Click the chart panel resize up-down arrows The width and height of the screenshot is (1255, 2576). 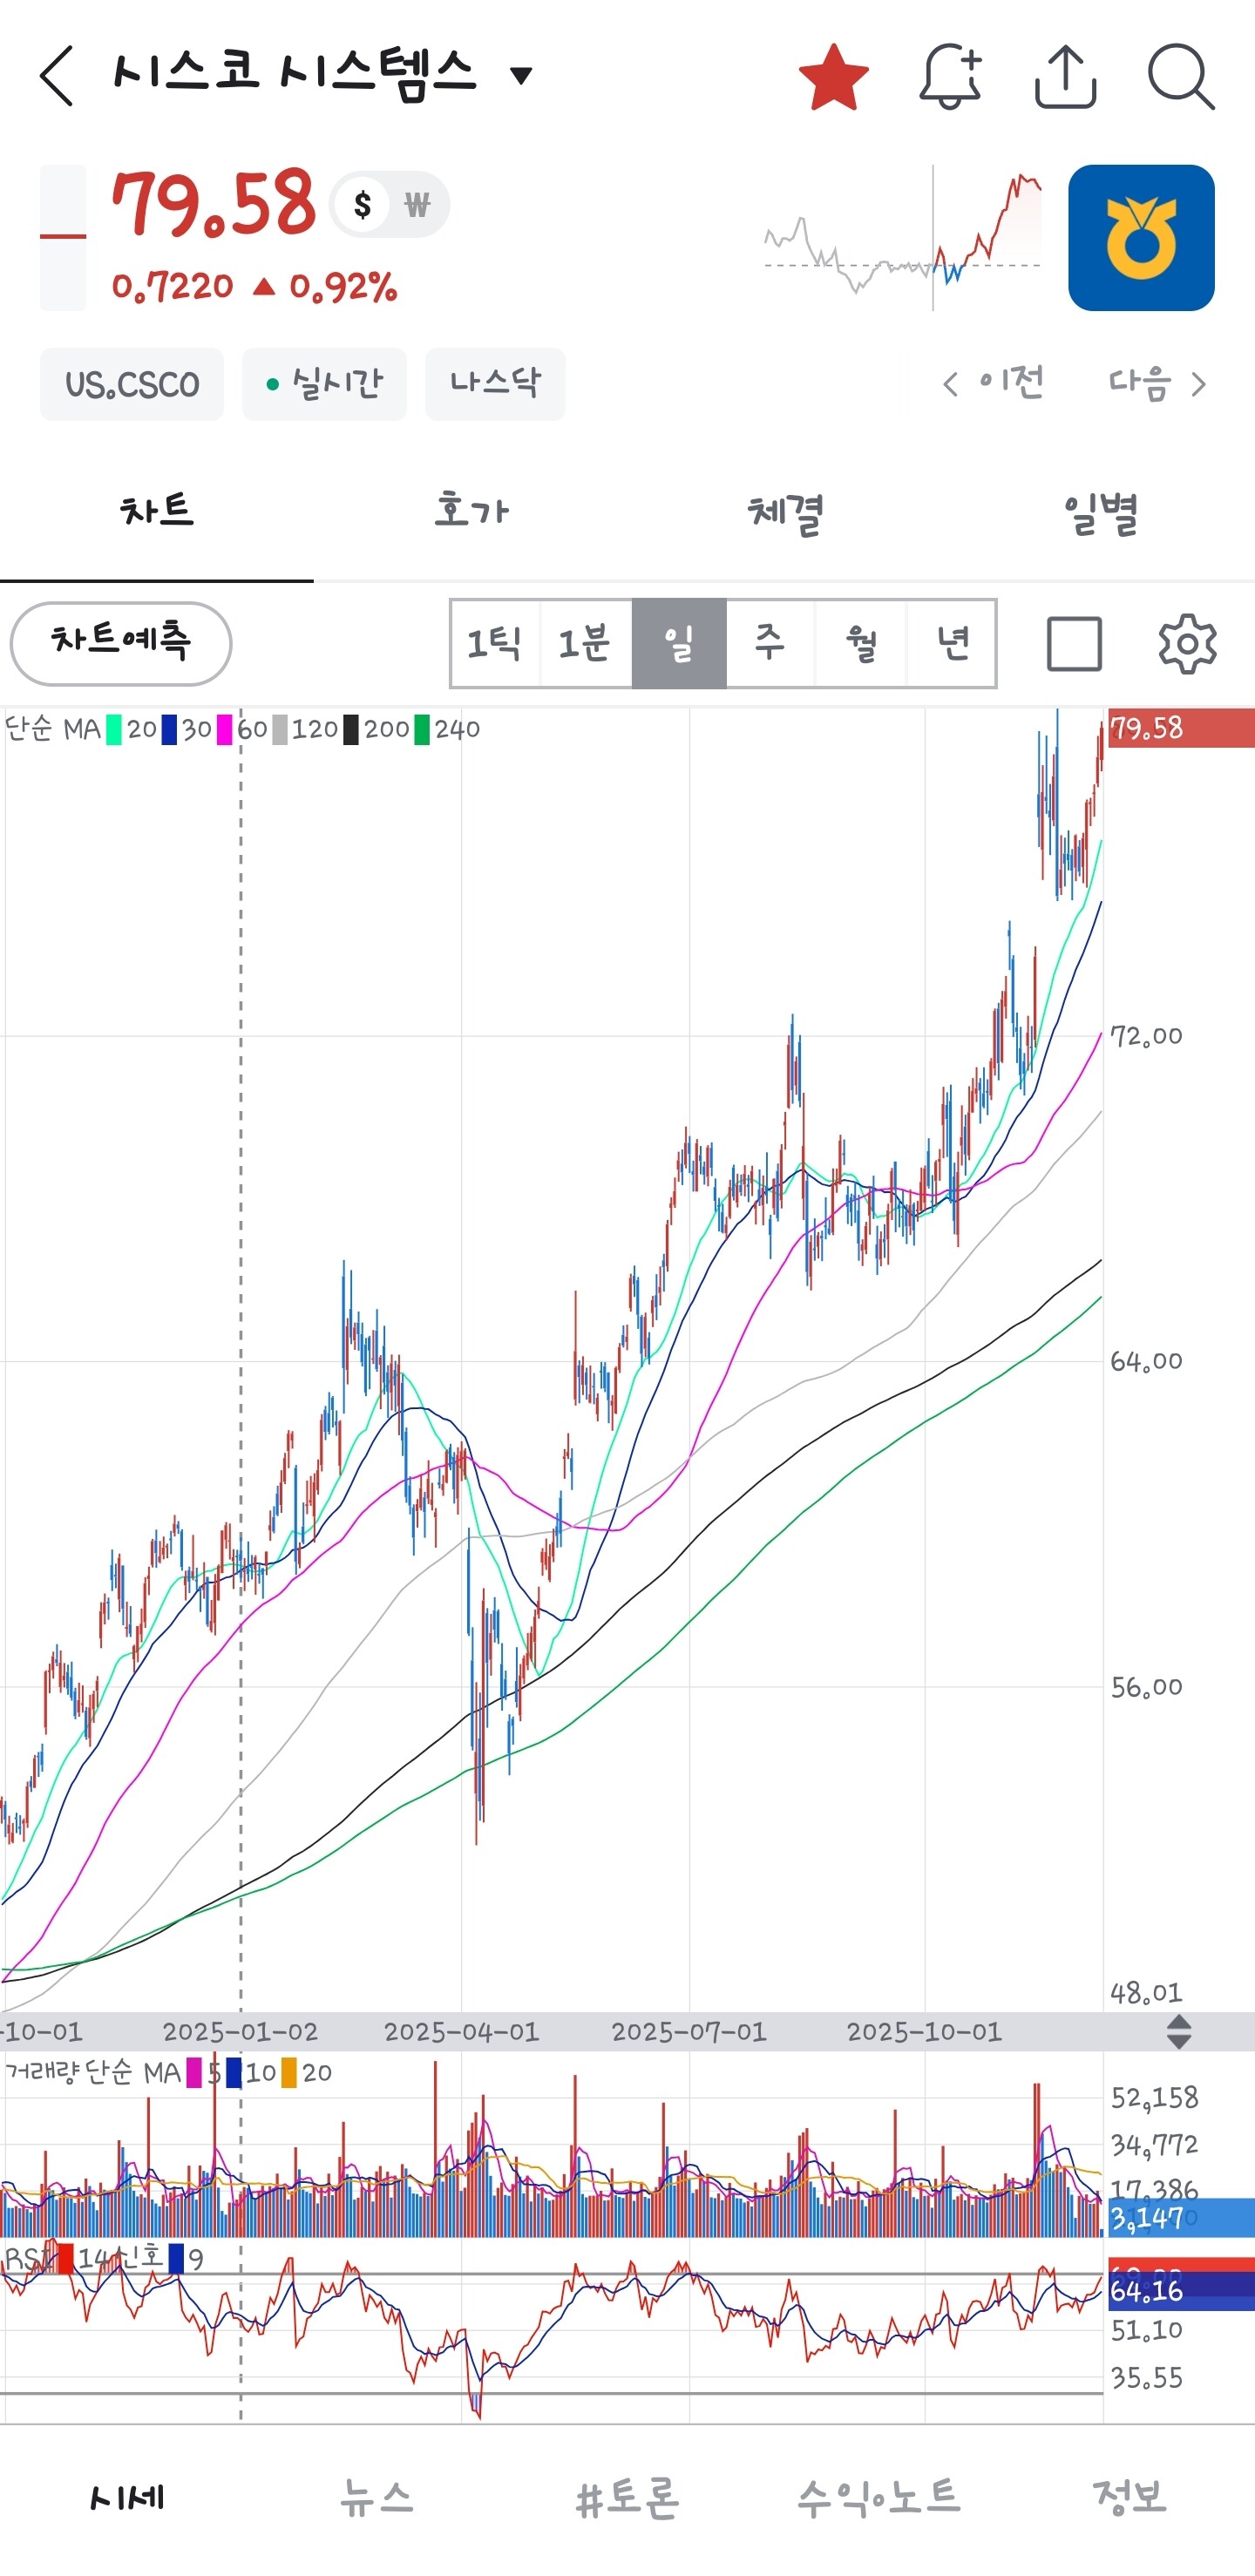[x=1179, y=2032]
